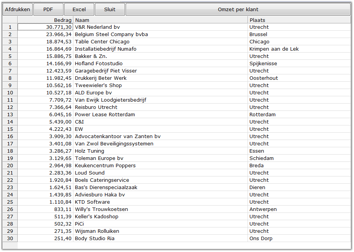Select Keukencentrum Poppers
The height and width of the screenshot is (252, 354).
pyautogui.click(x=161, y=165)
